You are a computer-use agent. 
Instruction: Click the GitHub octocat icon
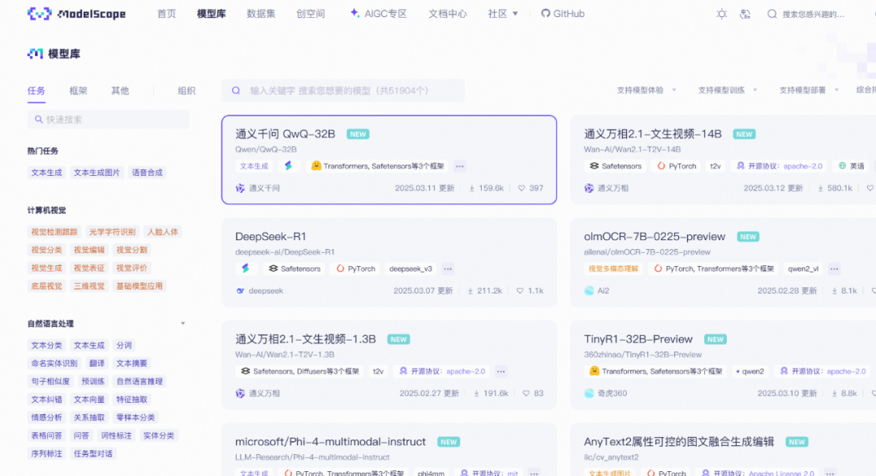[545, 14]
